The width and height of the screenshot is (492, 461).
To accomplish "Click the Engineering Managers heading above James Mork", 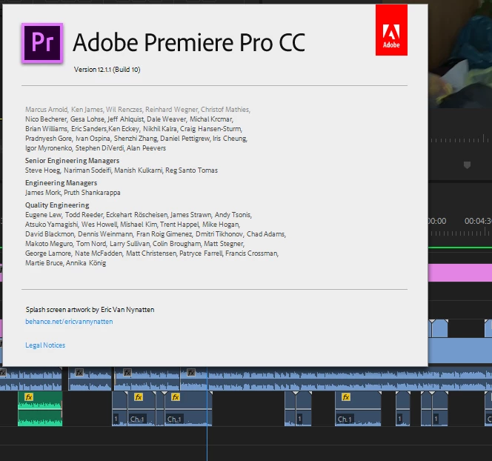I will click(61, 183).
